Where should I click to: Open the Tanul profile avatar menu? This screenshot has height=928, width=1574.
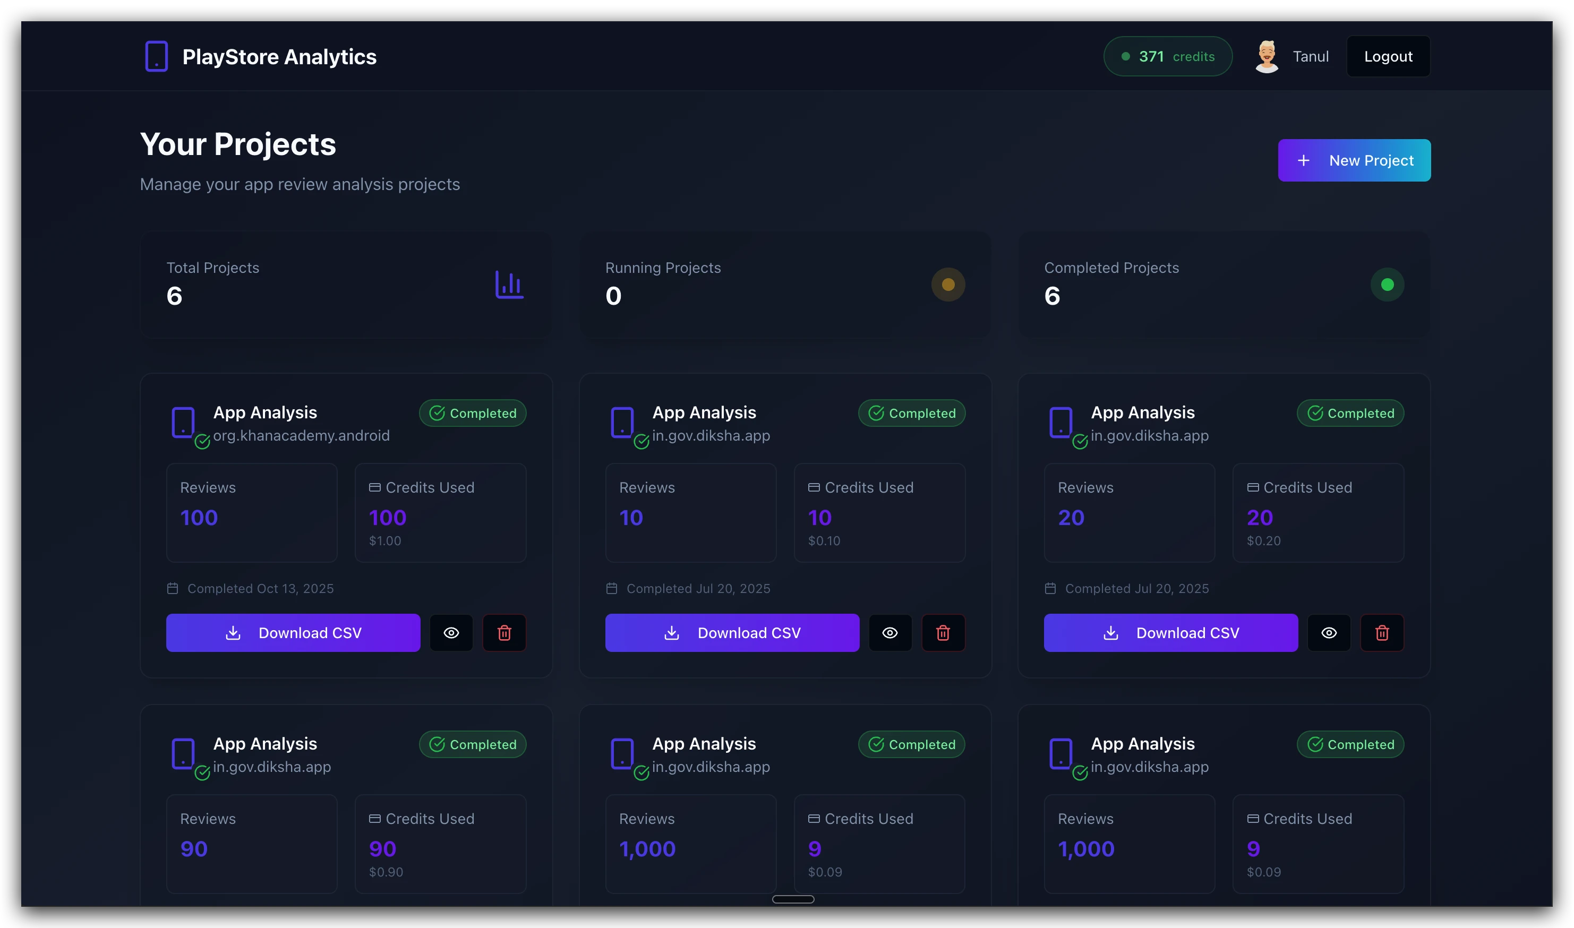[x=1267, y=55]
